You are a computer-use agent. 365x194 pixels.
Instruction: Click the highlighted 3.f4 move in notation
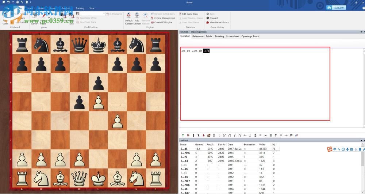click(207, 51)
